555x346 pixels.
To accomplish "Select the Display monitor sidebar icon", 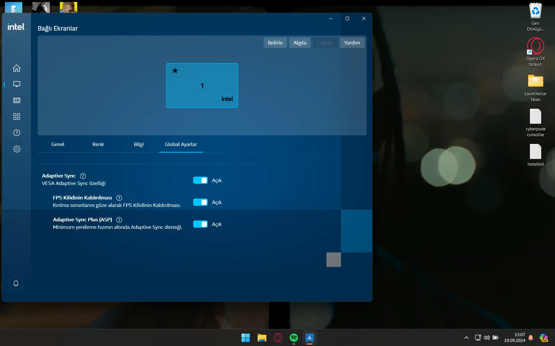I will [16, 84].
